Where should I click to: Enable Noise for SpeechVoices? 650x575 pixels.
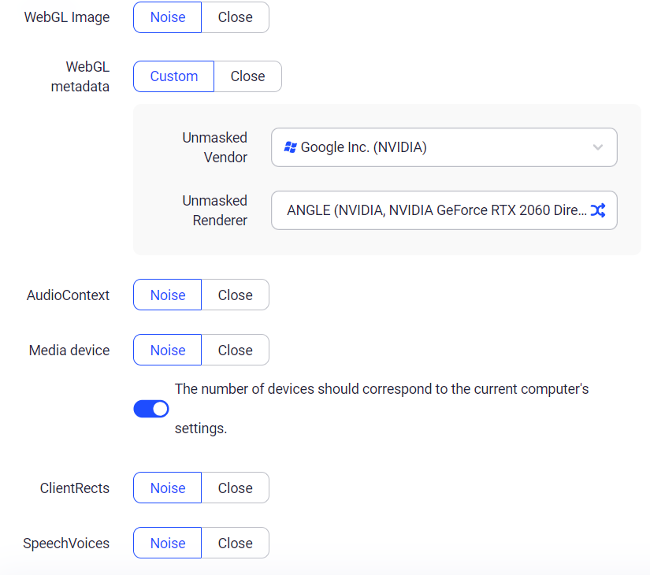click(167, 543)
